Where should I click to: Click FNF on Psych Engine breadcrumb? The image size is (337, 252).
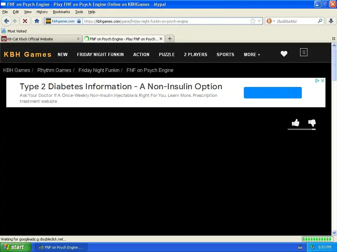tap(150, 70)
